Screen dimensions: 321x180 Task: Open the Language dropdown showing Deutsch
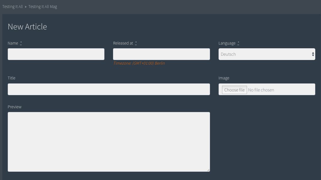tap(267, 54)
